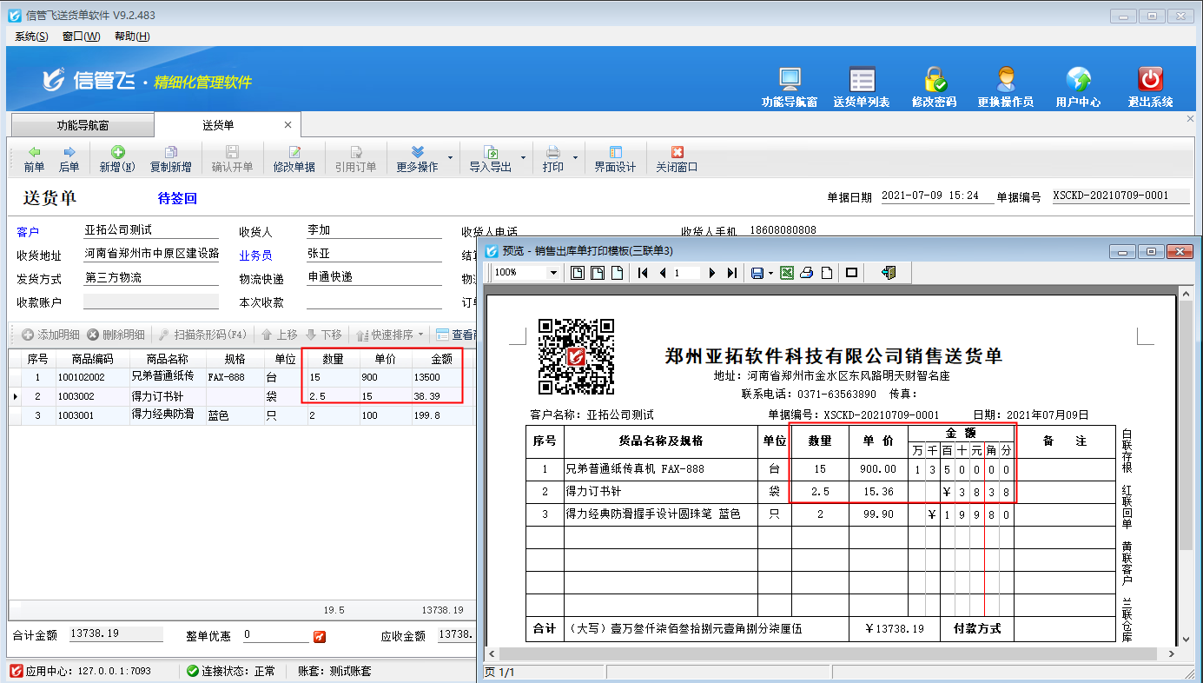The image size is (1203, 683).
Task: Close preview using the exit door icon
Action: [888, 273]
